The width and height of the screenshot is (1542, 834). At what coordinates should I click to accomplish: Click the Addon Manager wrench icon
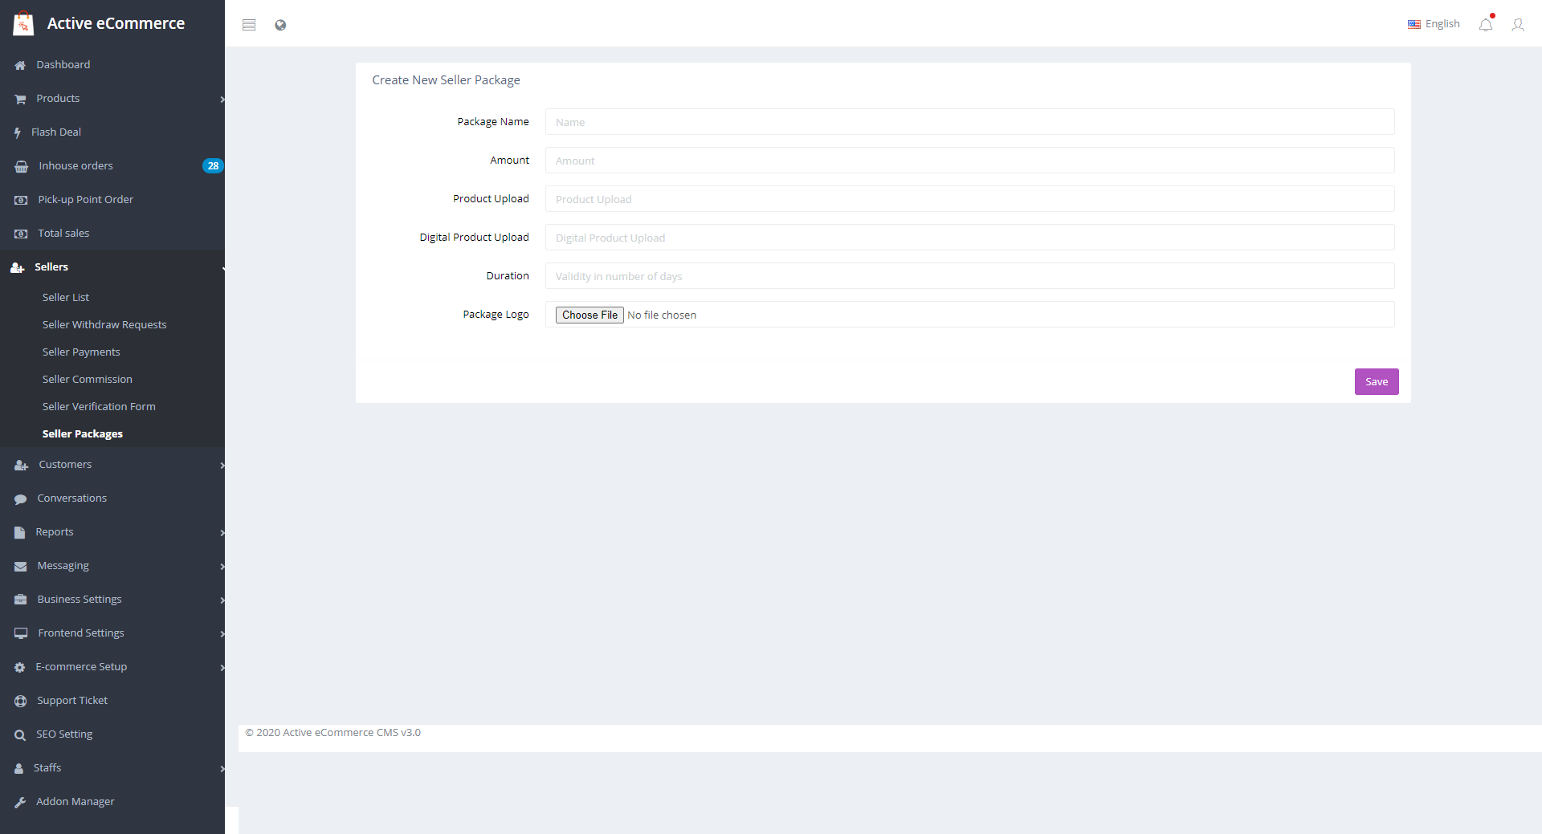[20, 802]
